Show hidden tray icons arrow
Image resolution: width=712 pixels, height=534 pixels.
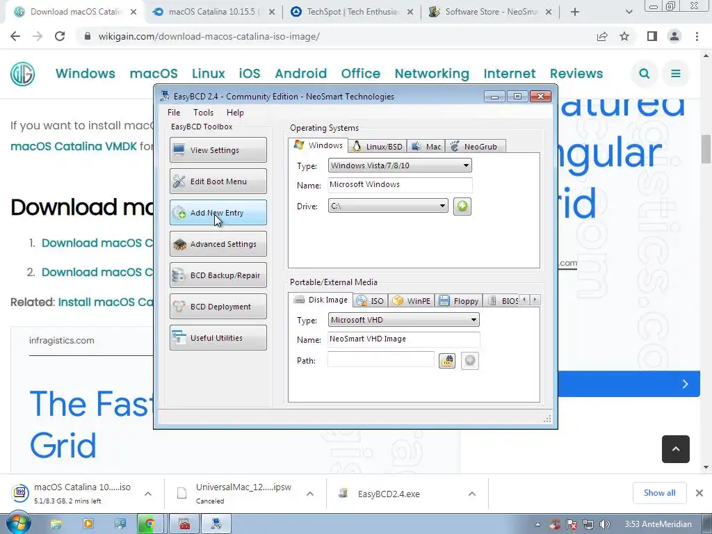537,524
